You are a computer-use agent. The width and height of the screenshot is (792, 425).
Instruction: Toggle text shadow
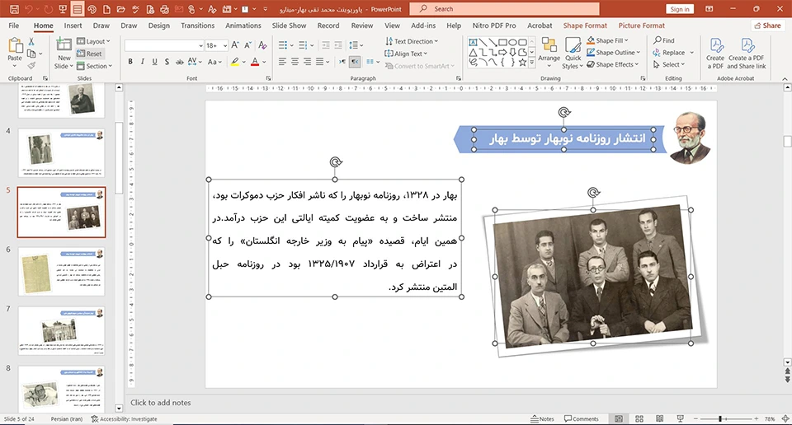[167, 62]
